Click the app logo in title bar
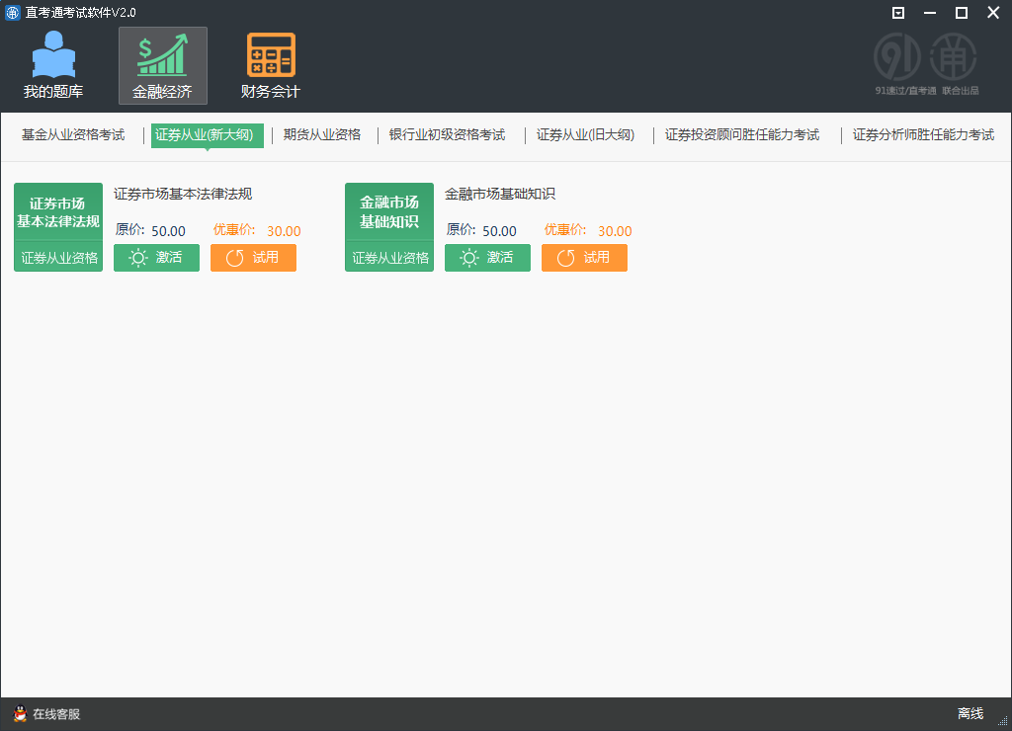 pyautogui.click(x=12, y=12)
